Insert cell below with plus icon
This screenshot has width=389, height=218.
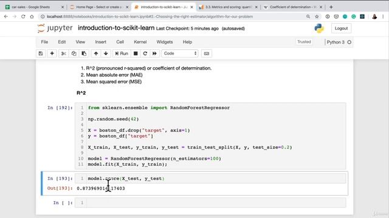click(52, 53)
